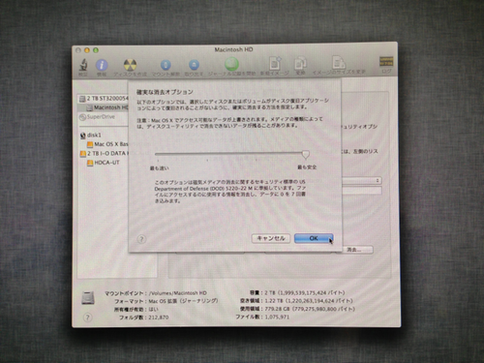The height and width of the screenshot is (363, 484).
Task: Select the 2 TB I-O DATA disk
Action: coord(104,153)
